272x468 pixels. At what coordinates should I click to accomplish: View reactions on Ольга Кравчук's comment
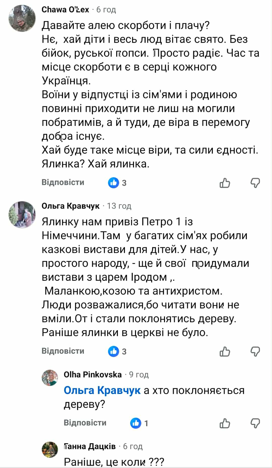[117, 351]
